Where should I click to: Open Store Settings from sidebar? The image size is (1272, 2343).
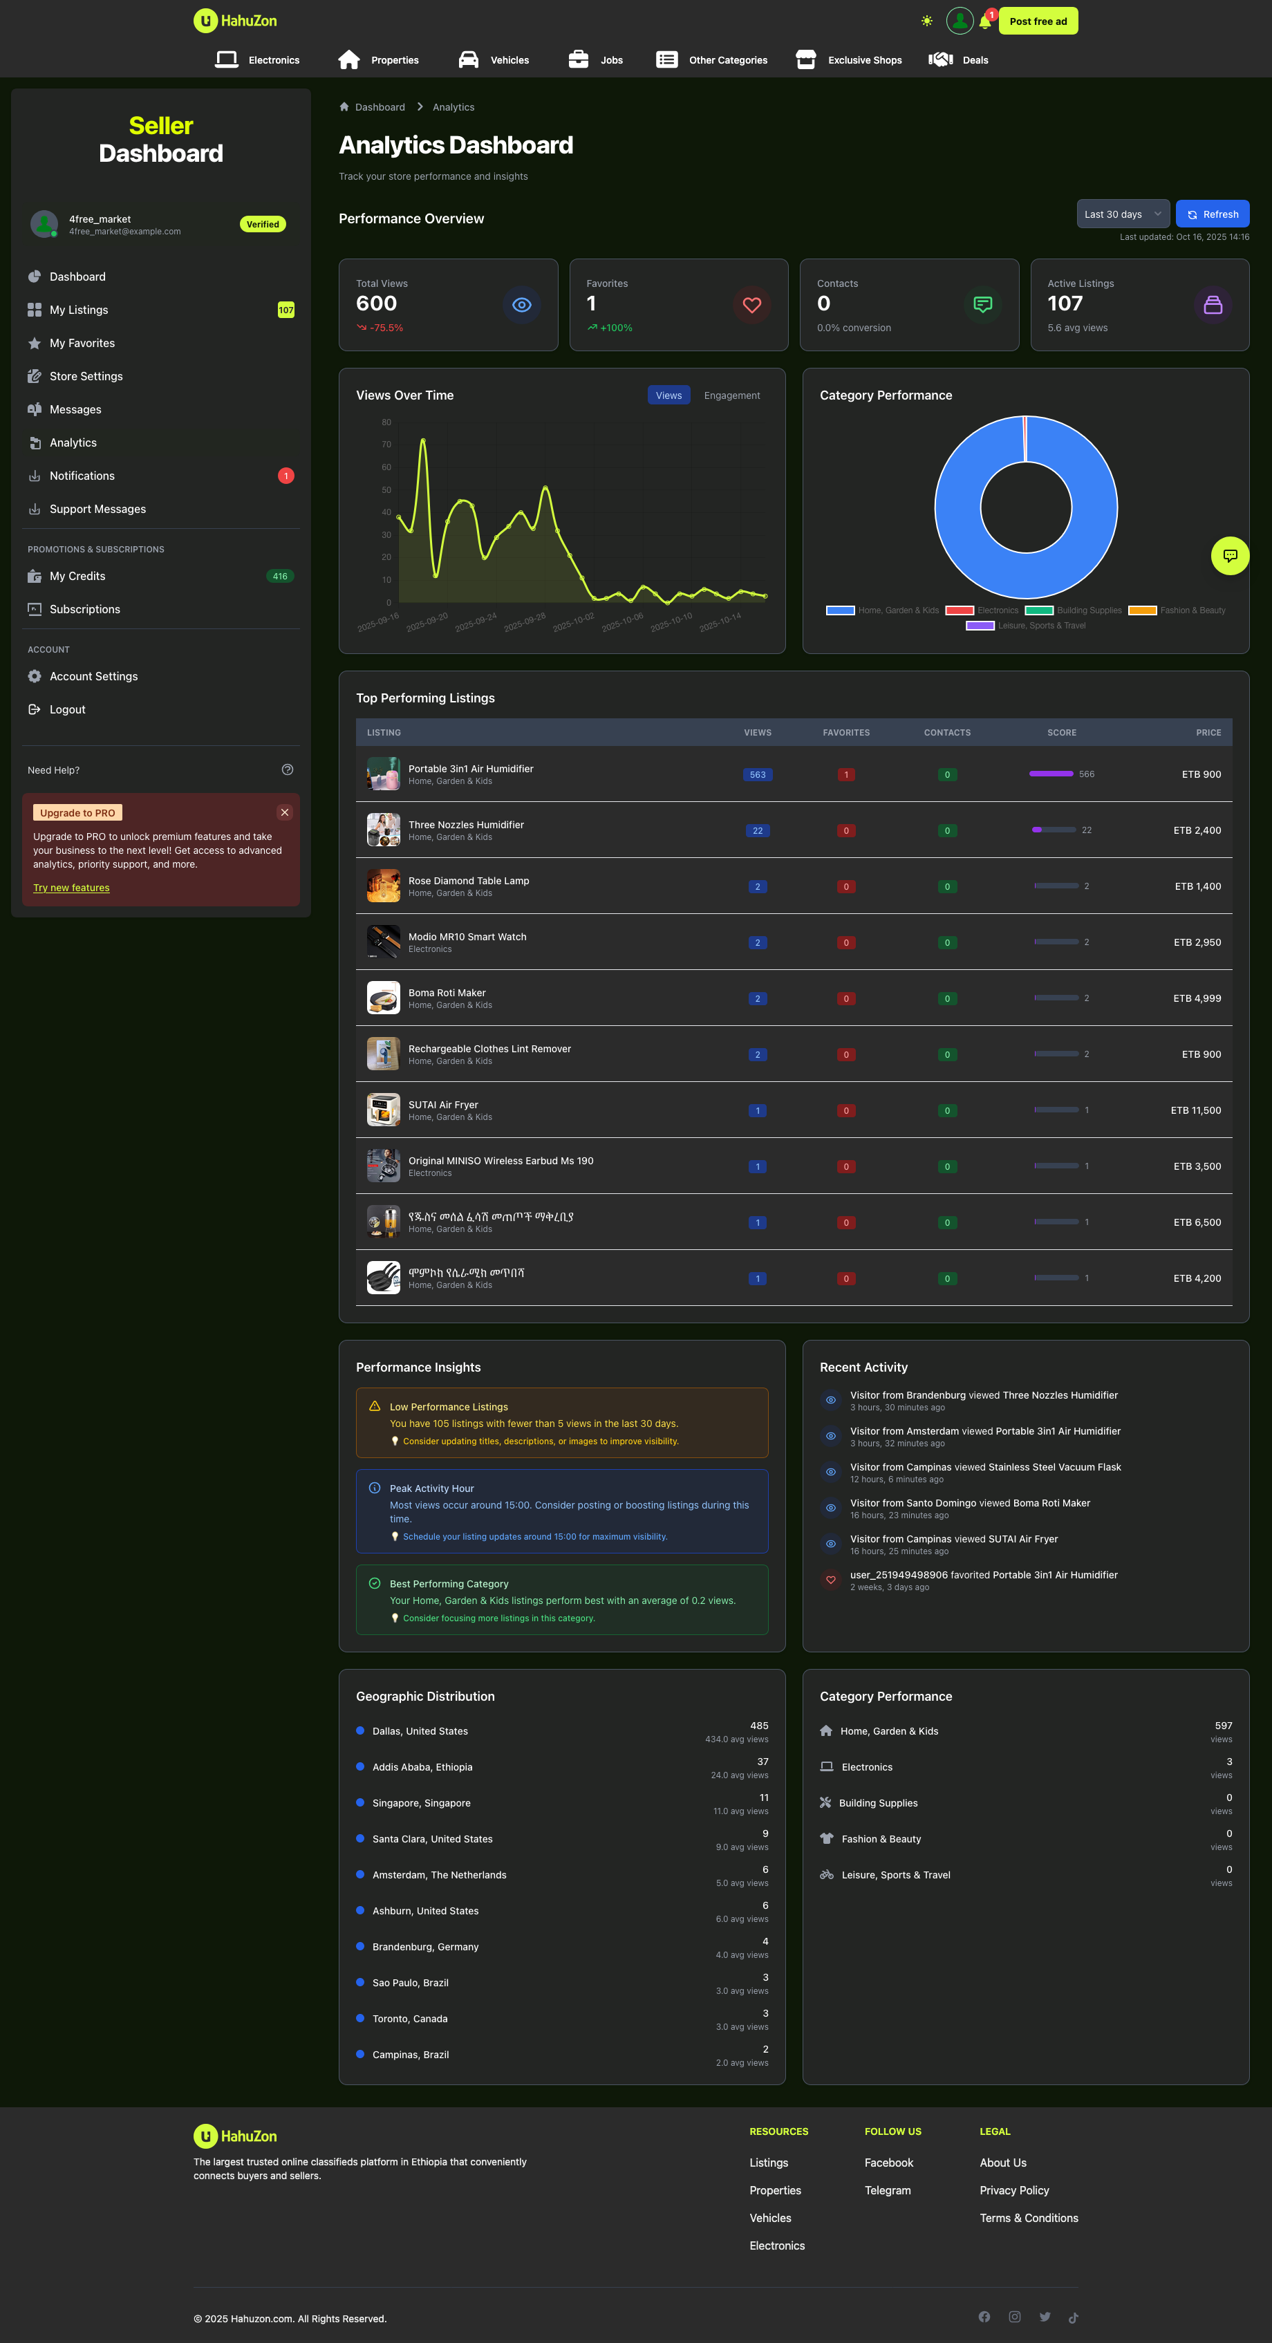click(x=86, y=377)
